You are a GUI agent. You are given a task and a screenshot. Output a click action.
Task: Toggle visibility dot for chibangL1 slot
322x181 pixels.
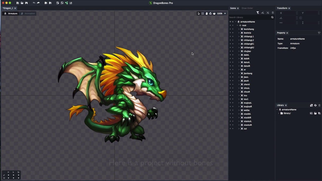(x=230, y=36)
